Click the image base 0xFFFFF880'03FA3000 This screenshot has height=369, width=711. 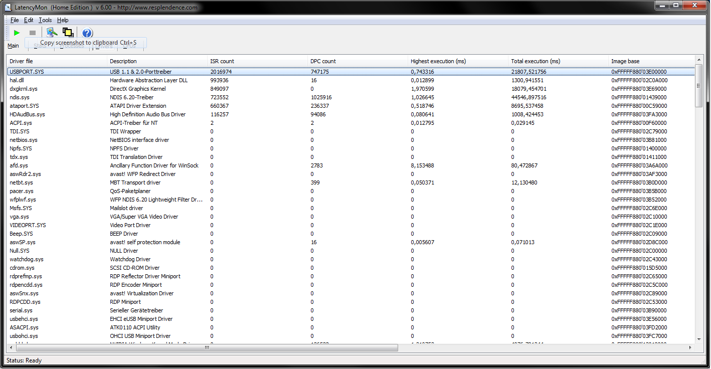639,114
